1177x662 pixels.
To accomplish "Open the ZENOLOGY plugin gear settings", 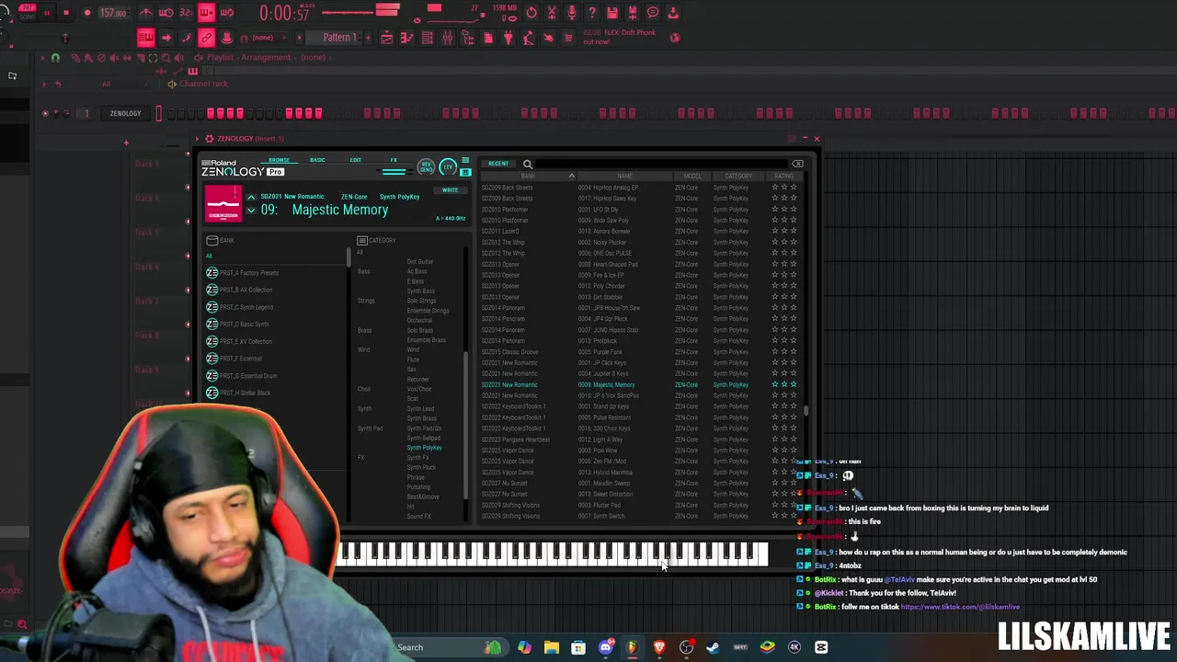I will click(210, 139).
